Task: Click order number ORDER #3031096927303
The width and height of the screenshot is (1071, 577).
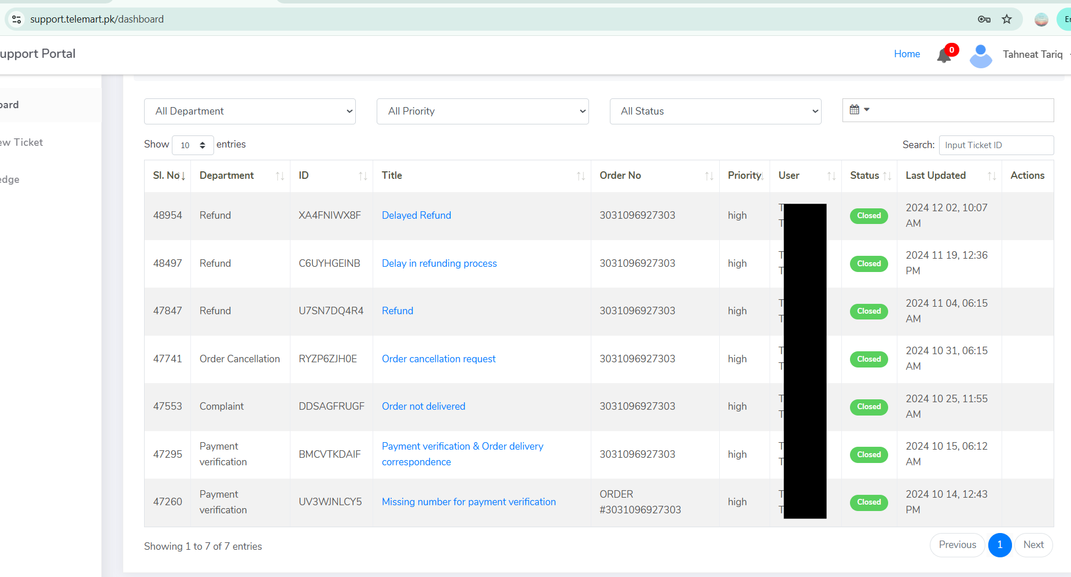Action: click(x=640, y=502)
